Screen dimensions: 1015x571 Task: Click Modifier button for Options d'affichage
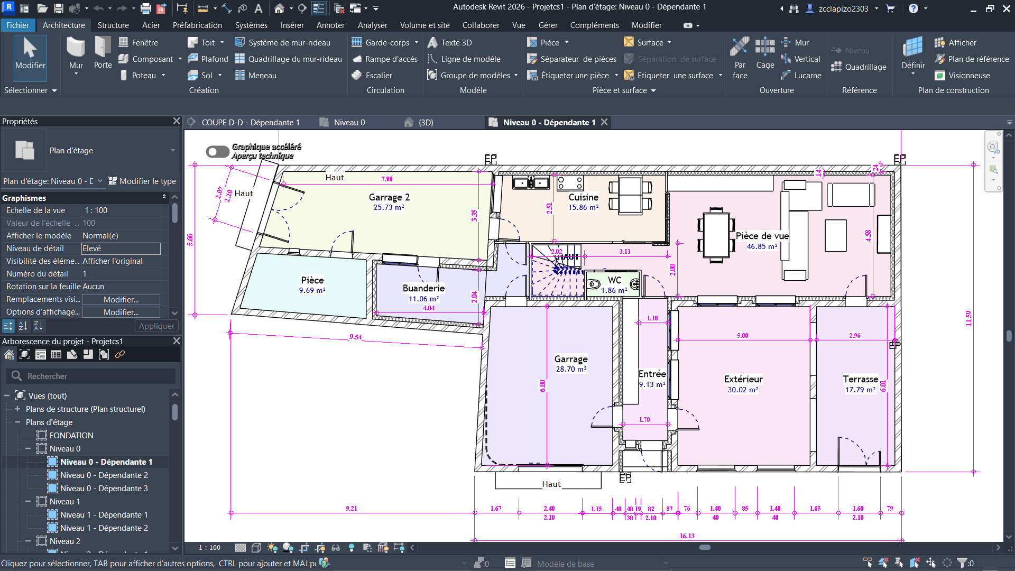pyautogui.click(x=121, y=312)
